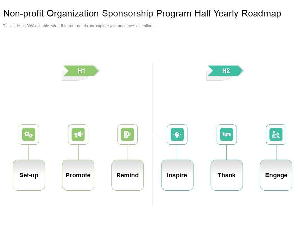Click the lightbulb icon above Inspire
The width and height of the screenshot is (304, 228).
[177, 135]
